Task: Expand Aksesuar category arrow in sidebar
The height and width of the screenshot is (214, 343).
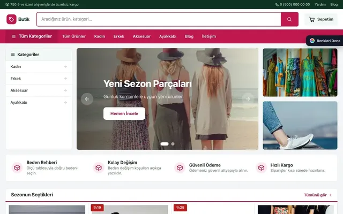Action: click(x=65, y=90)
